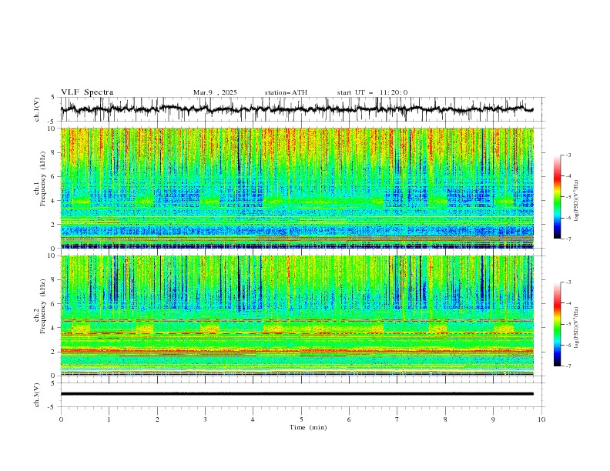Click the "Time (min)" axis label
Image resolution: width=610 pixels, height=471 pixels.
[x=308, y=427]
